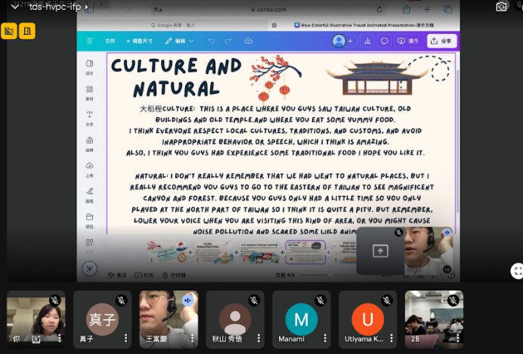Open options menu on Manami's tile
The image size is (523, 354).
coord(325,339)
